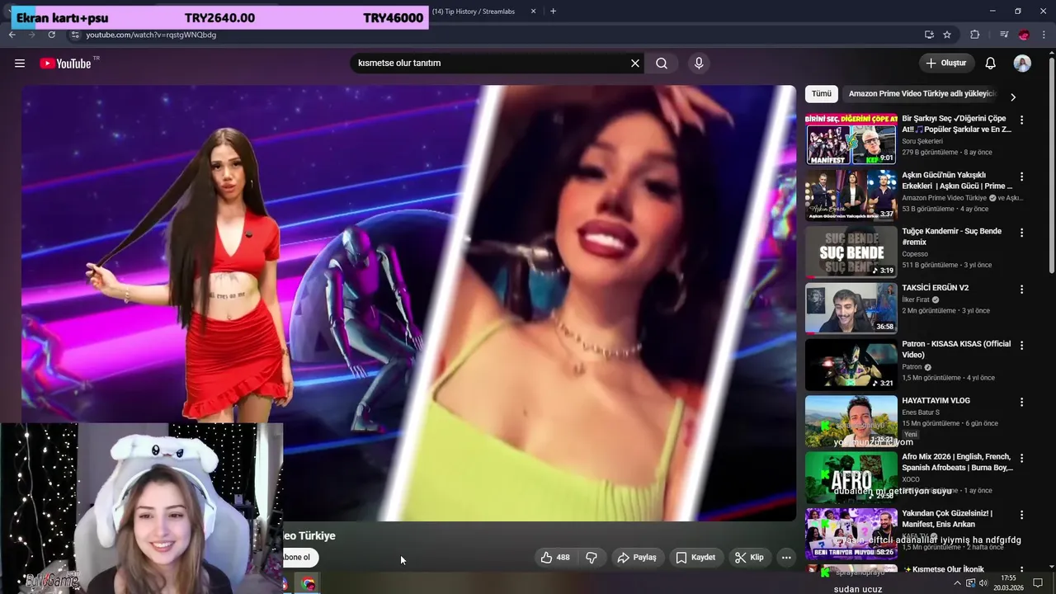Open options for Aşkın Gücü'nün Yakışıklı Erkekleri

coord(1021,177)
